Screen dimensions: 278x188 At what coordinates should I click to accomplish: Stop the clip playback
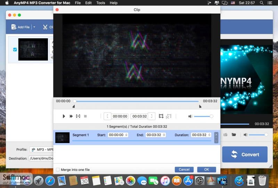coord(85,116)
